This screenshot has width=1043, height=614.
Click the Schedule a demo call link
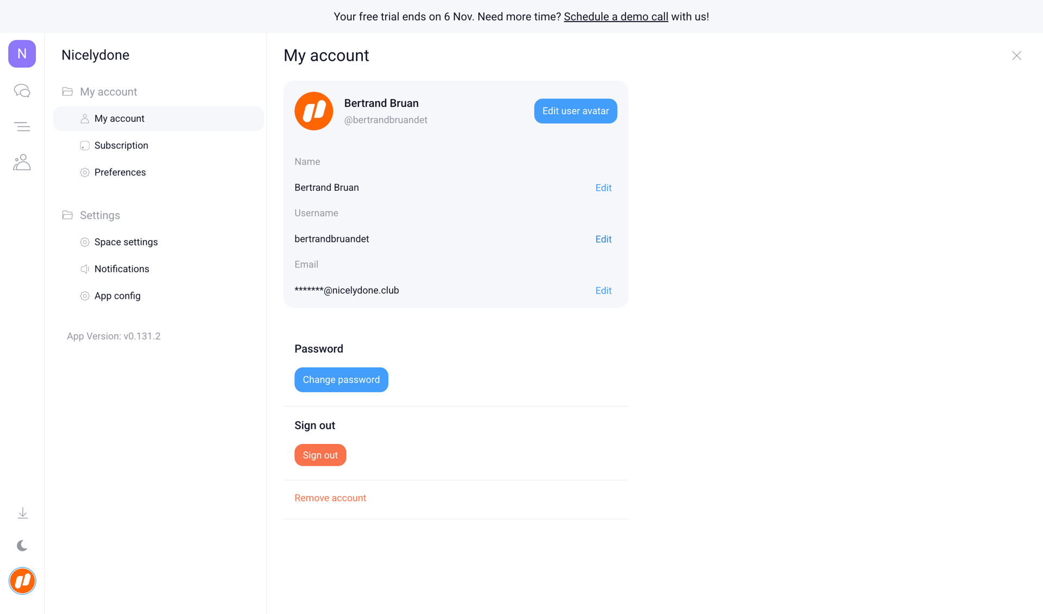click(x=615, y=17)
